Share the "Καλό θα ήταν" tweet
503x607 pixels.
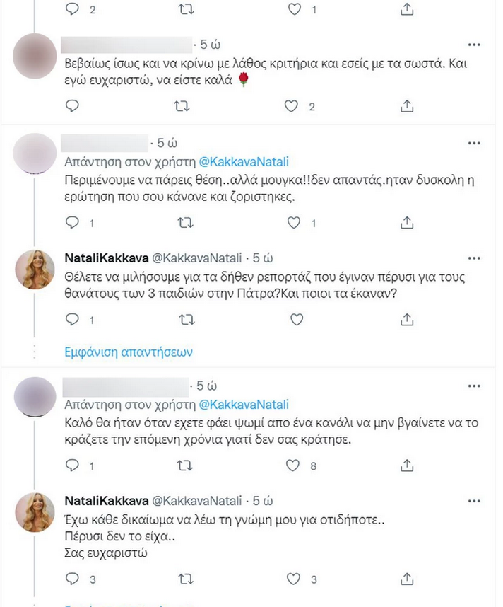pos(406,466)
